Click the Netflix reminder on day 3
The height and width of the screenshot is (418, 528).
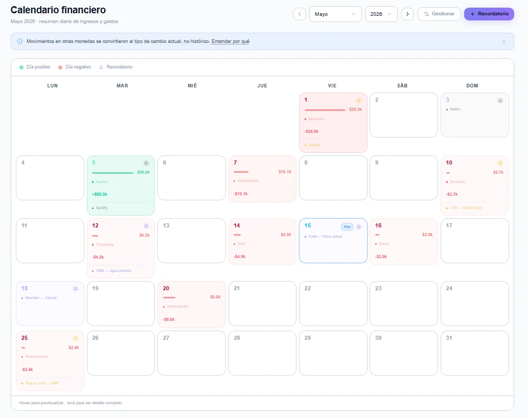coord(455,109)
